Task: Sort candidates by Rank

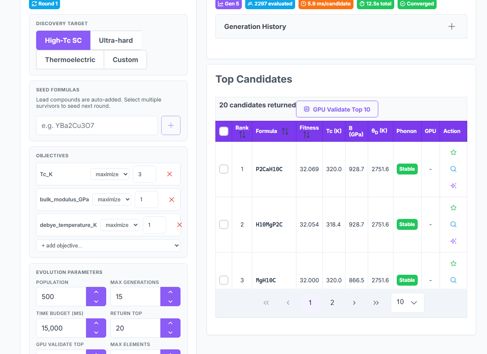Action: 242,135
